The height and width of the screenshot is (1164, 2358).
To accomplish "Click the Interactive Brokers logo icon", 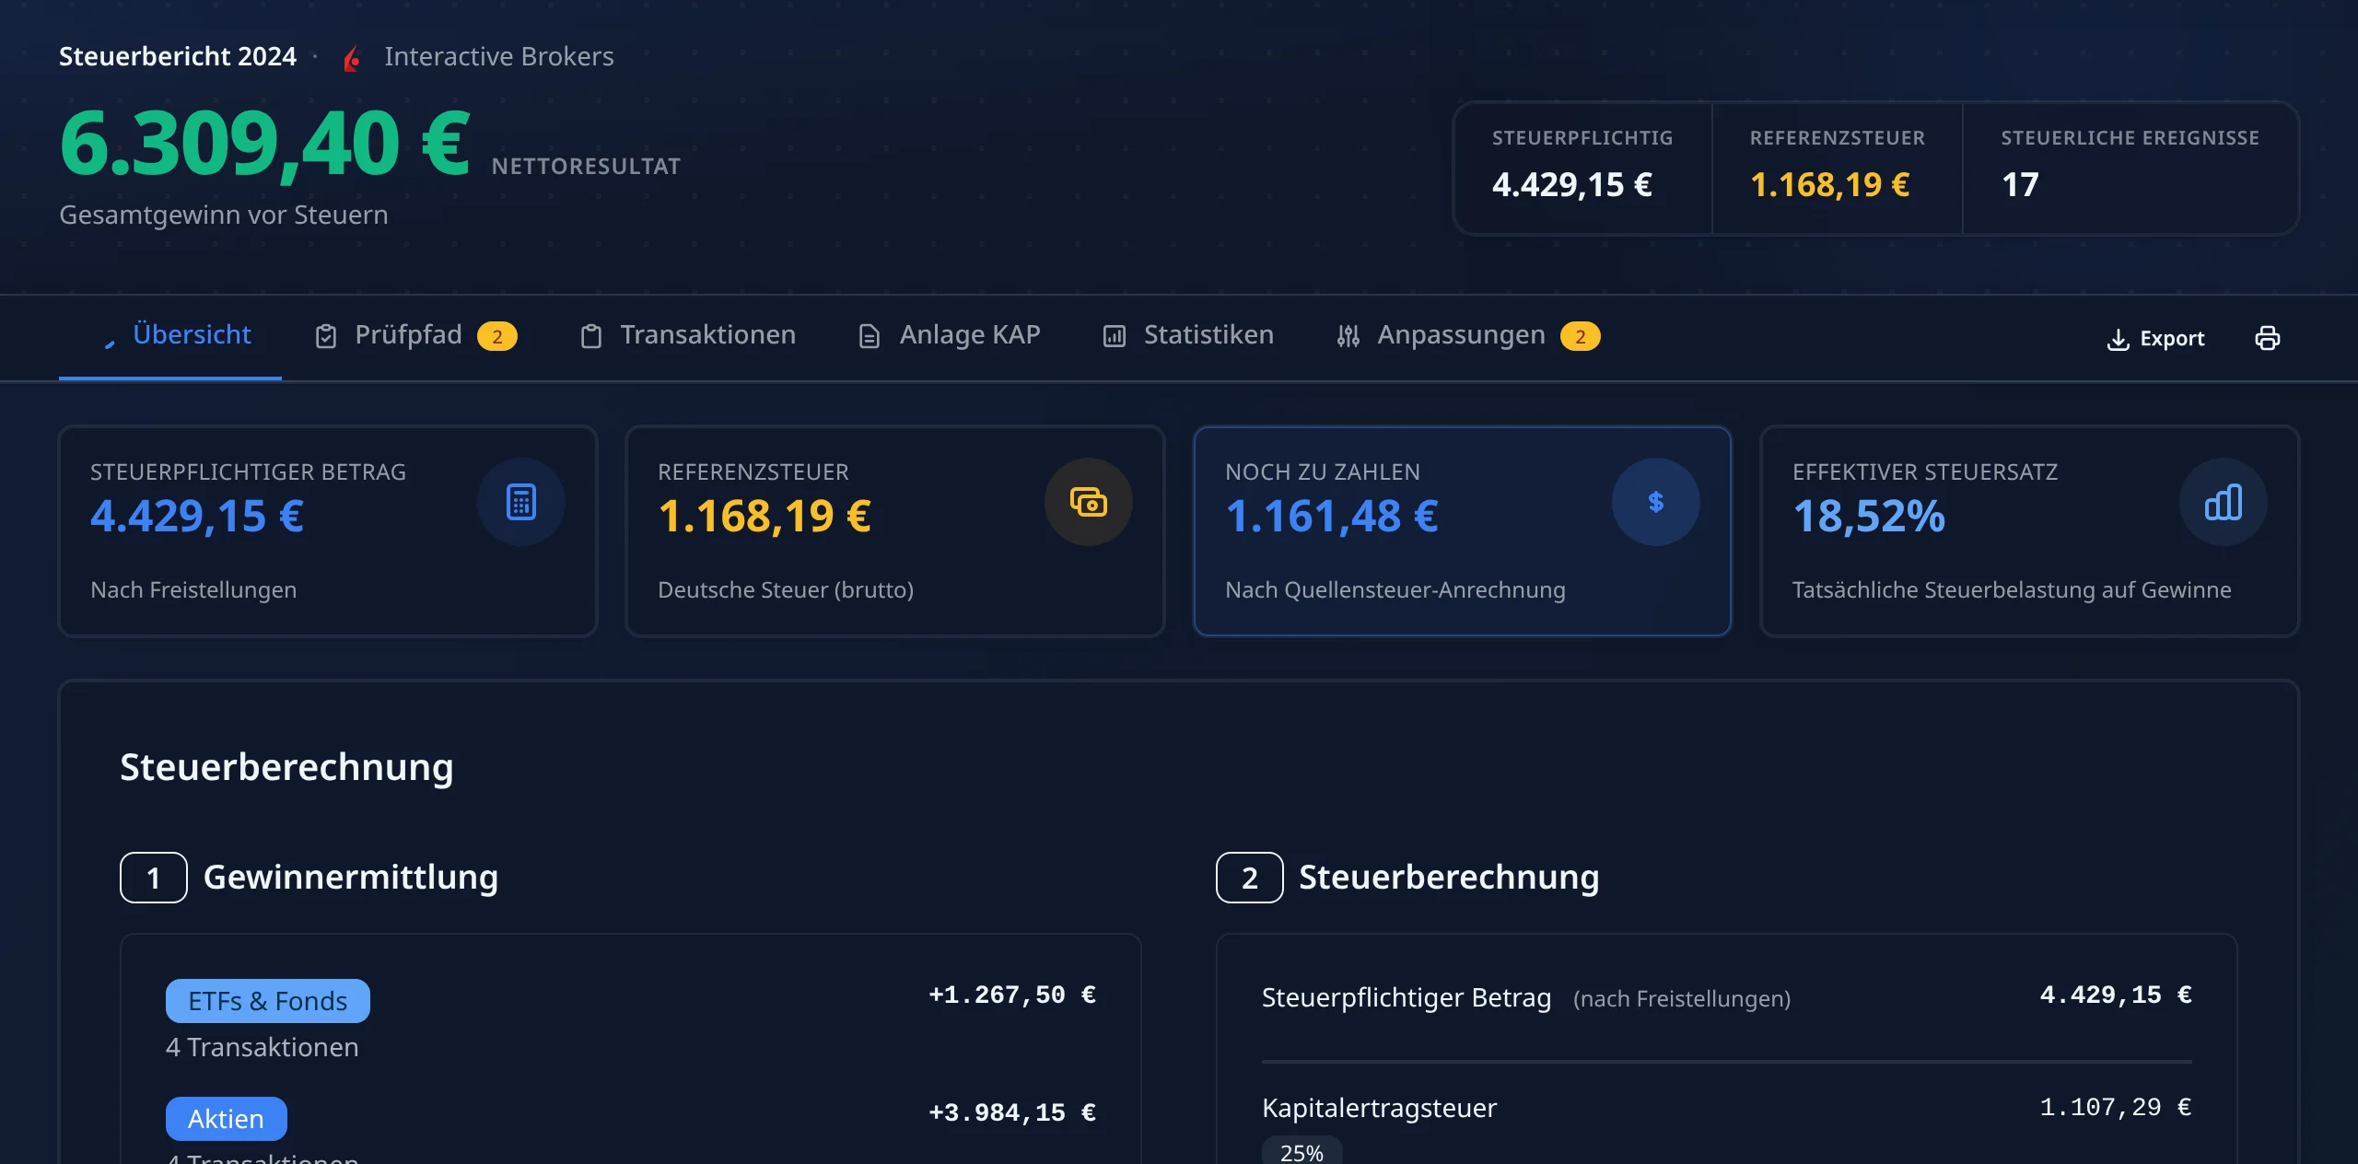I will [x=352, y=58].
